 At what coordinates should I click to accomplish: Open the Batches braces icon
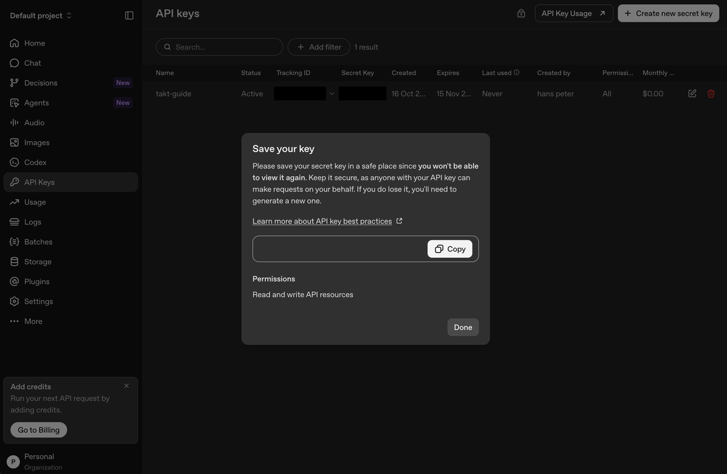[x=15, y=242]
